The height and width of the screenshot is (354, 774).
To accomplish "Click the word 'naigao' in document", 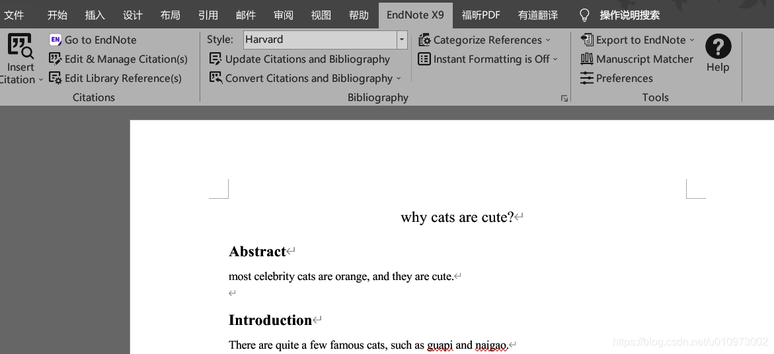I will (490, 345).
